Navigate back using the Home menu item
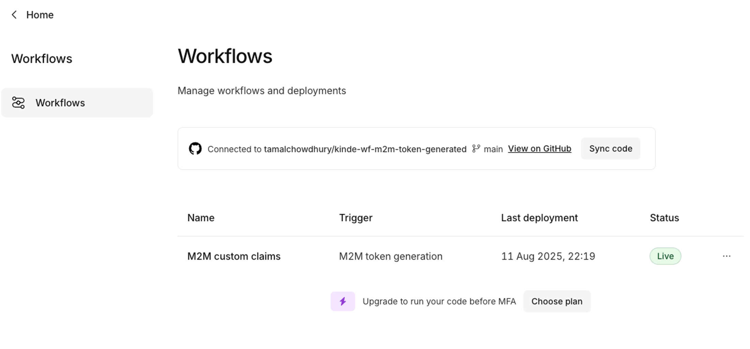The image size is (750, 349). 40,15
